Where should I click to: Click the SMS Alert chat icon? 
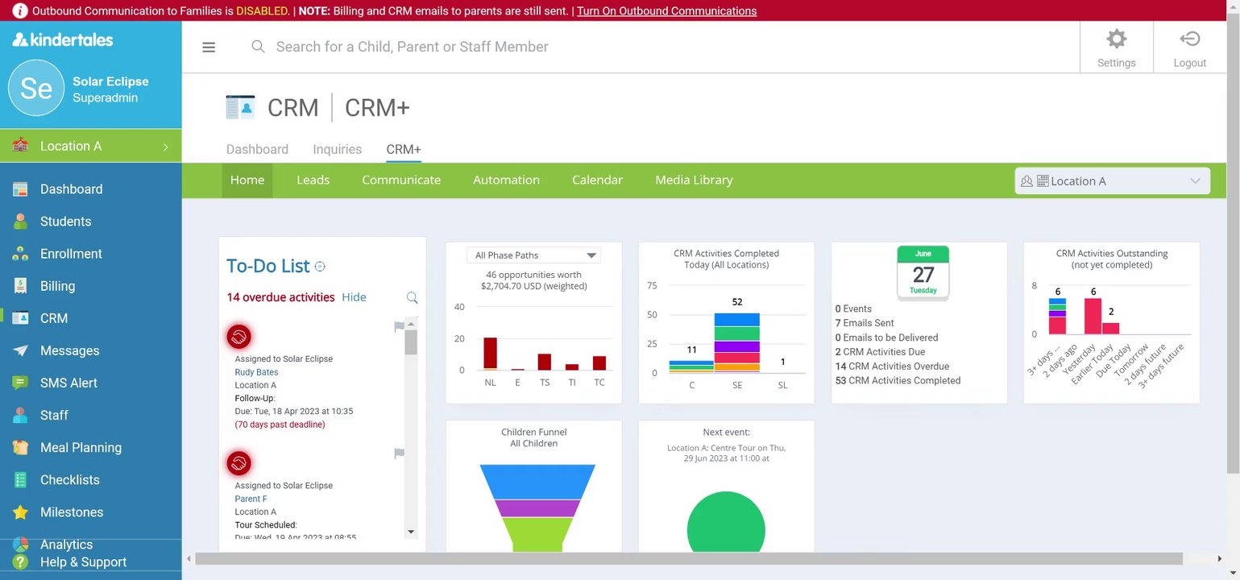tap(21, 383)
